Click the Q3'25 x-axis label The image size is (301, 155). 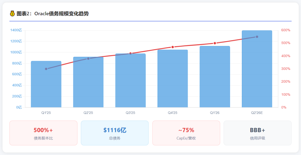tap(130, 113)
